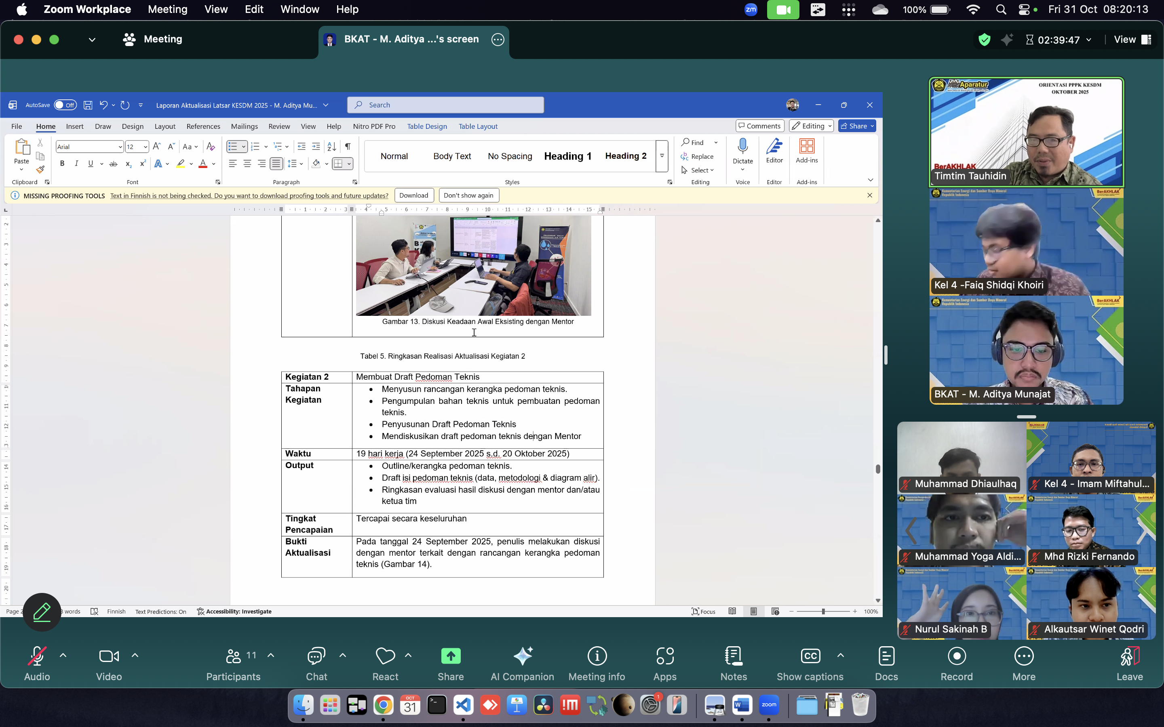Click the Show/Hide paragraph marks icon
Image resolution: width=1164 pixels, height=727 pixels.
coord(348,147)
